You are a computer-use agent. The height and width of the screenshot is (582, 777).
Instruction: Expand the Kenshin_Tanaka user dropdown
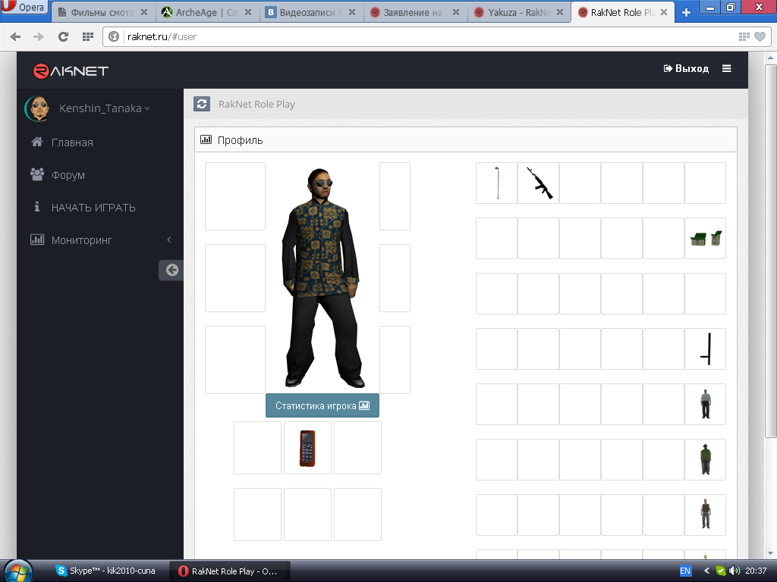[104, 108]
